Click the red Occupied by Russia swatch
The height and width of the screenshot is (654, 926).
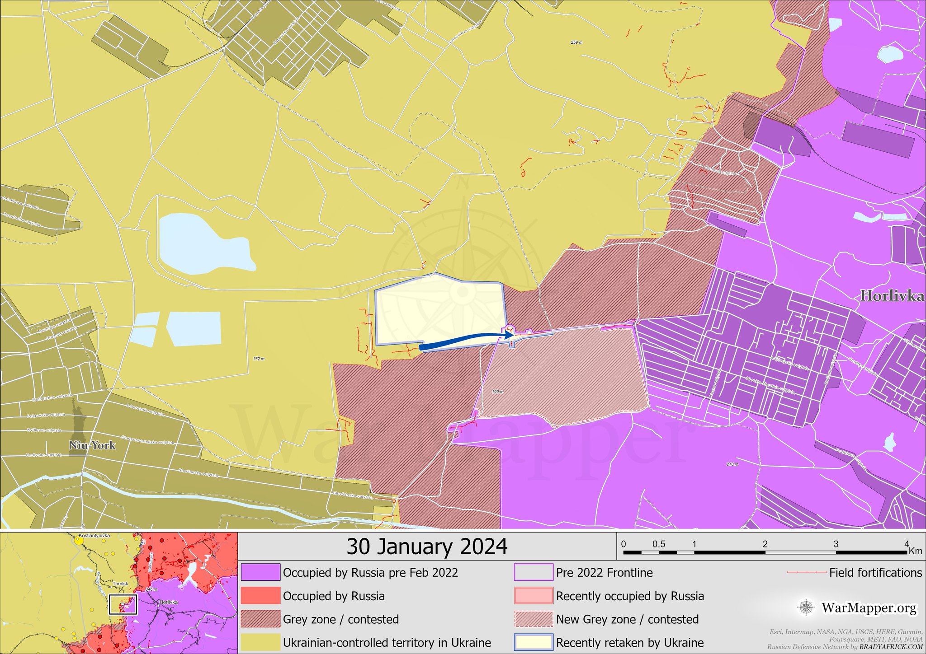pyautogui.click(x=260, y=596)
